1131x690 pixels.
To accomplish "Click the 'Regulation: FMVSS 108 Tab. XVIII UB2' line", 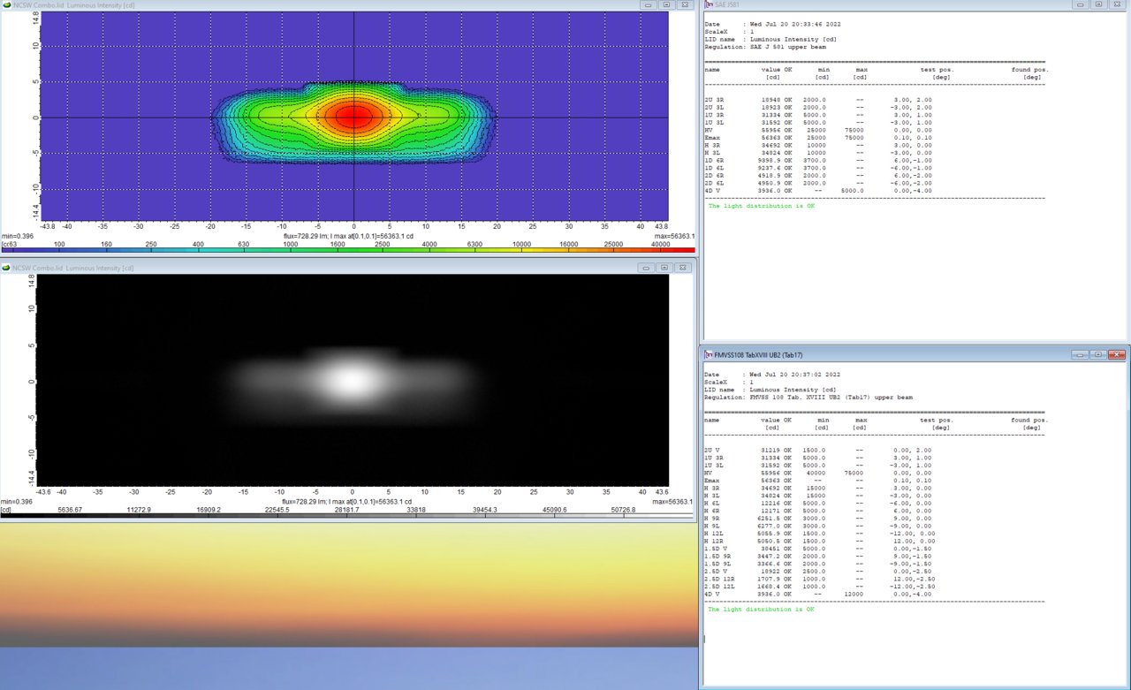I will point(808,397).
